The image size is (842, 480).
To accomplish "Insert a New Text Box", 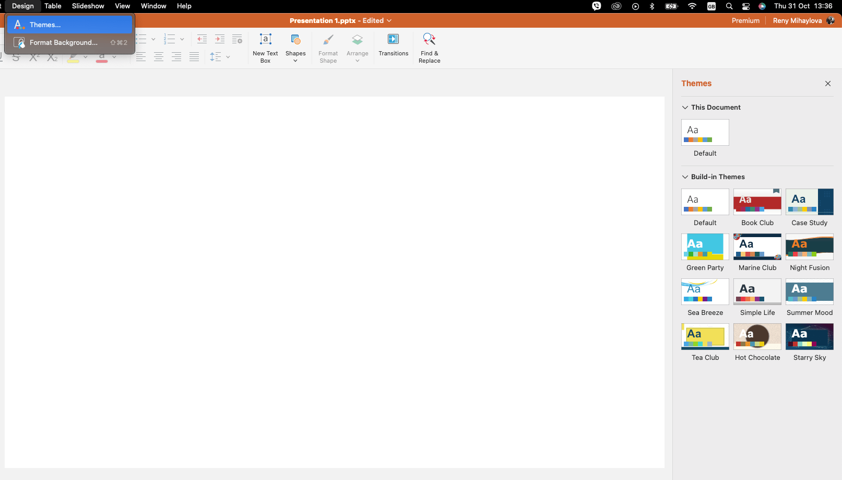I will [x=265, y=47].
